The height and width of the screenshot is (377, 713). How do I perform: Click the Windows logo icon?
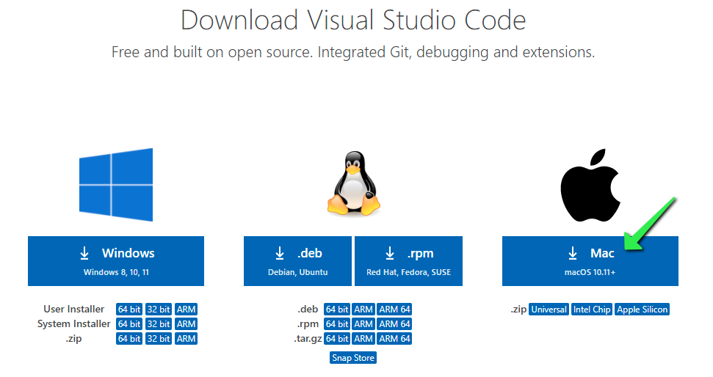(116, 185)
